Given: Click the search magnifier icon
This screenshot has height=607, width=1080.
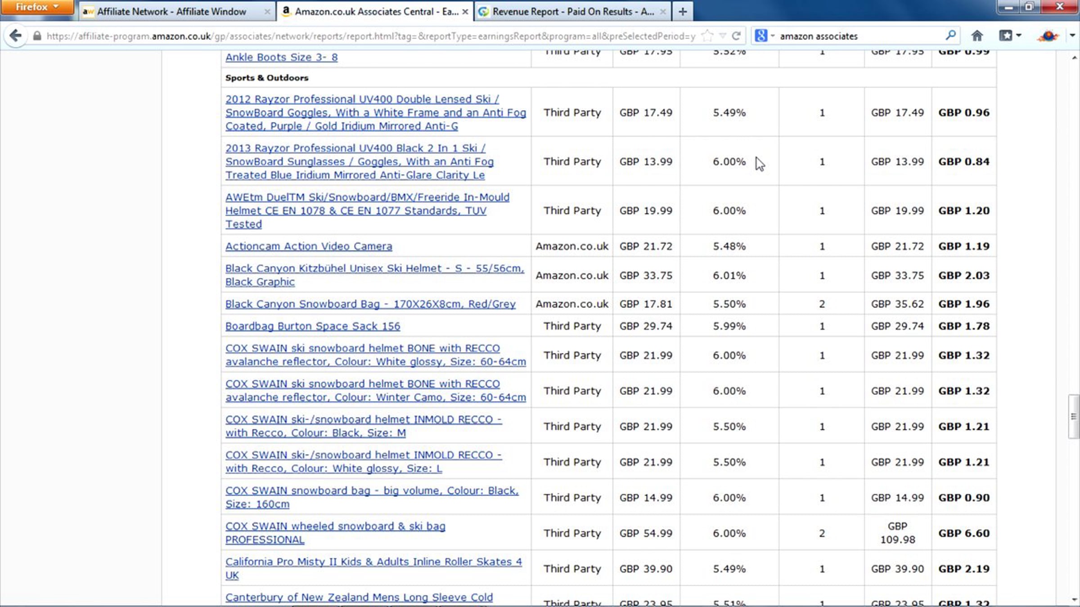Looking at the screenshot, I should 950,36.
